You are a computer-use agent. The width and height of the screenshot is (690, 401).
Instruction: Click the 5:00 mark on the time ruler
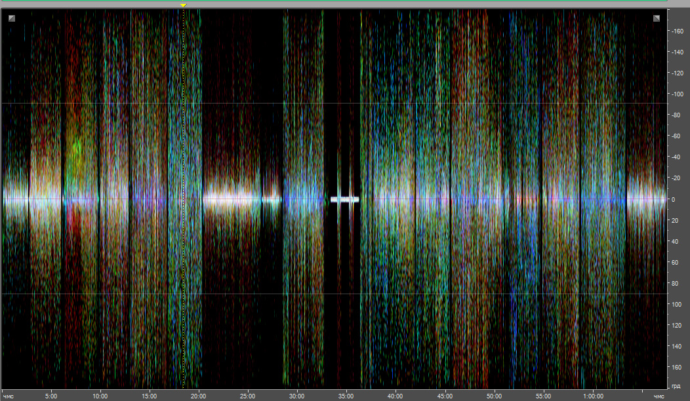point(52,396)
